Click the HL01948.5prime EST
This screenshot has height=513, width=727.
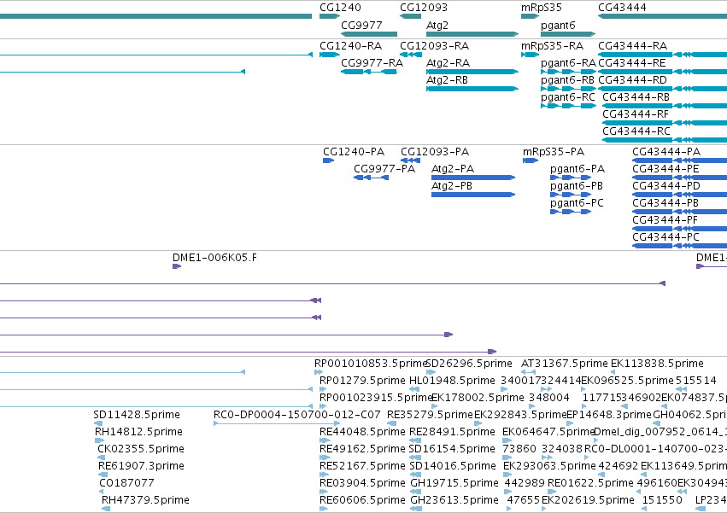[x=414, y=390]
